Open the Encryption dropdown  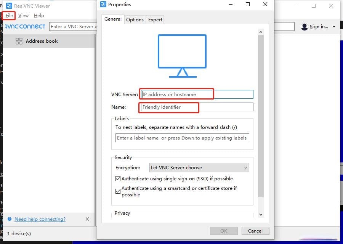(199, 168)
